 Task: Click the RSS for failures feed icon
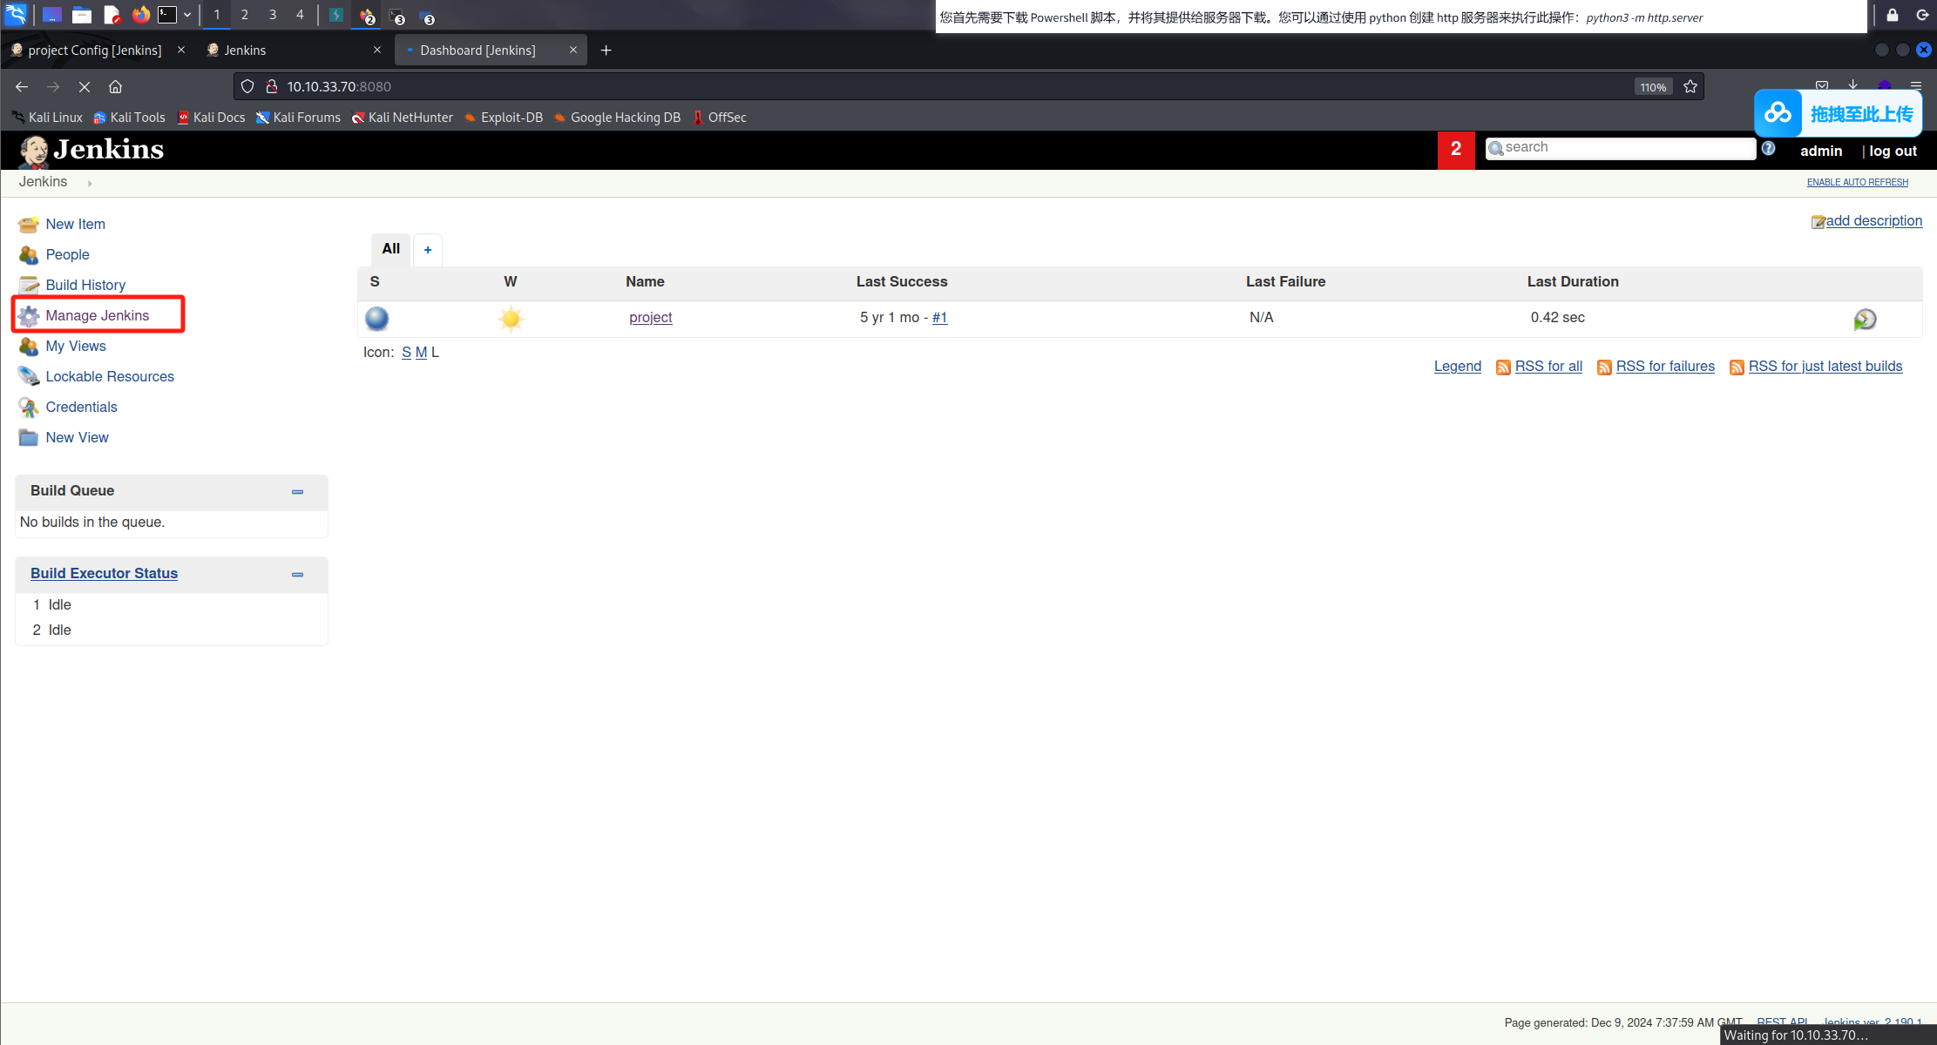pos(1604,367)
